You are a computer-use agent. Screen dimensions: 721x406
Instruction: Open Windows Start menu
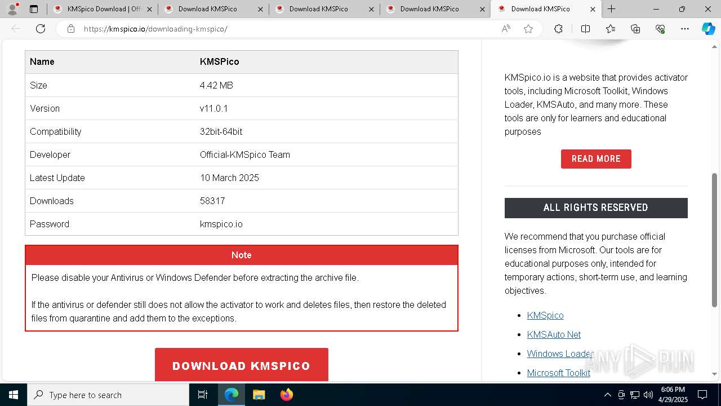14,395
